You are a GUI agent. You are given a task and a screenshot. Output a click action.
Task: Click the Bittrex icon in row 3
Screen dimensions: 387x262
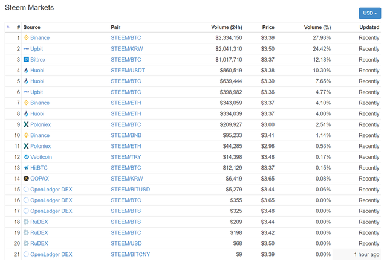[x=26, y=59]
